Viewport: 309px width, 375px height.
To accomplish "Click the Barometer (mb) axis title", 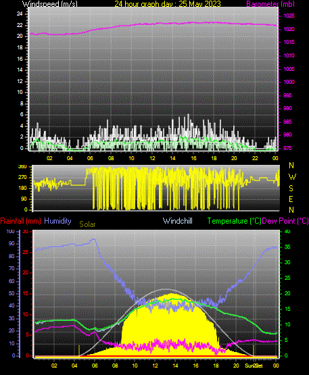I will [x=270, y=4].
